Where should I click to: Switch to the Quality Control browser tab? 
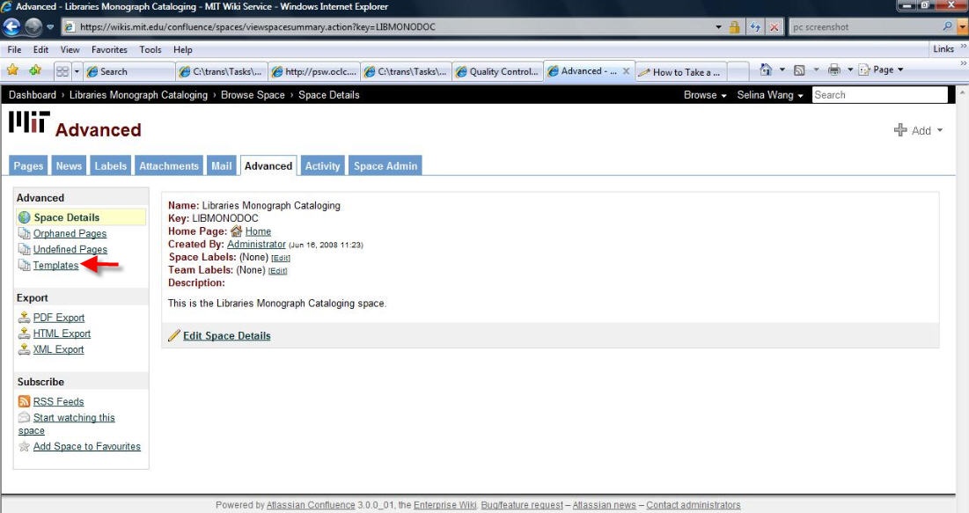click(x=496, y=71)
